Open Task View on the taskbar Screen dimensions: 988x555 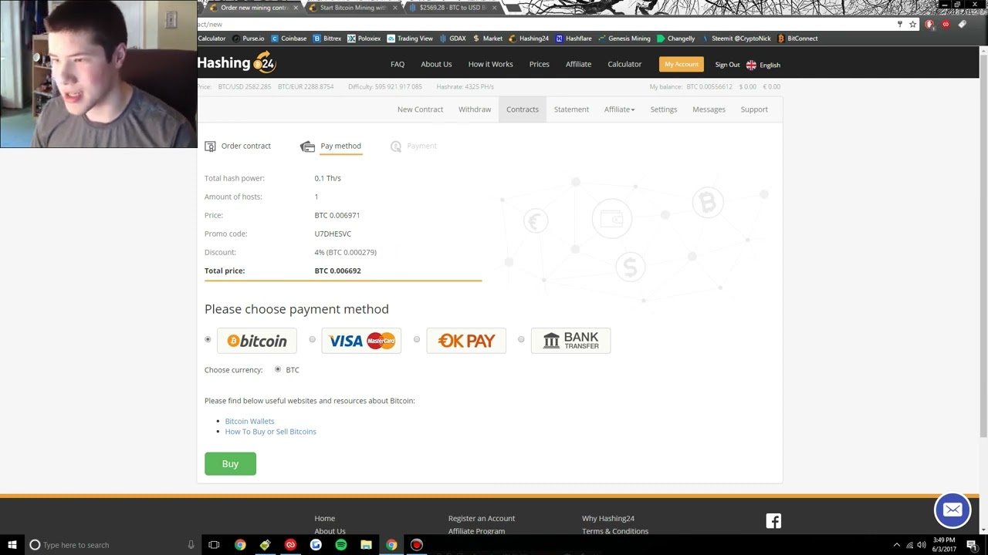point(214,545)
